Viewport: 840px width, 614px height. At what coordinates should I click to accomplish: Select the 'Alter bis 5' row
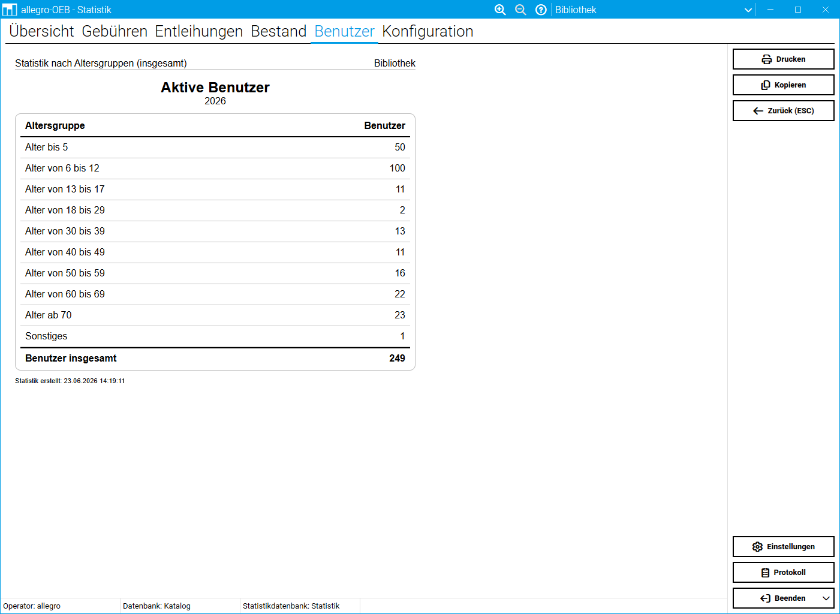tap(215, 148)
